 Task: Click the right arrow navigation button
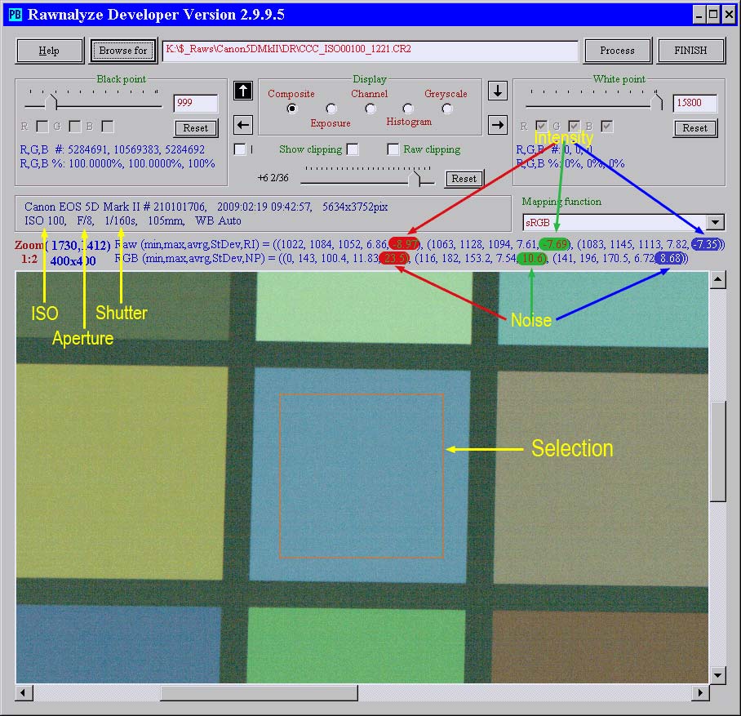[497, 125]
